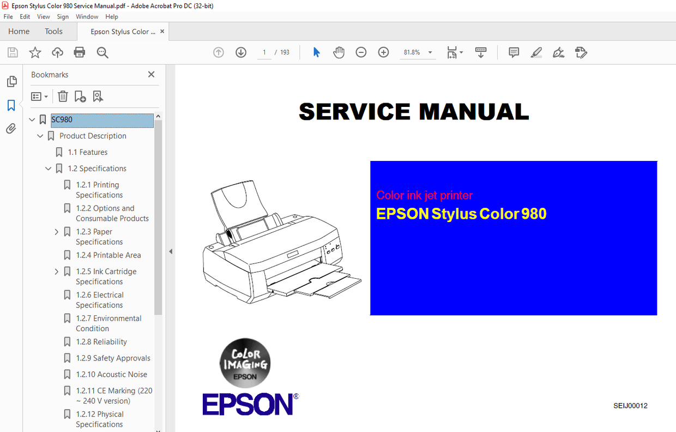
Task: Choose the Selection arrow tool
Action: point(316,52)
